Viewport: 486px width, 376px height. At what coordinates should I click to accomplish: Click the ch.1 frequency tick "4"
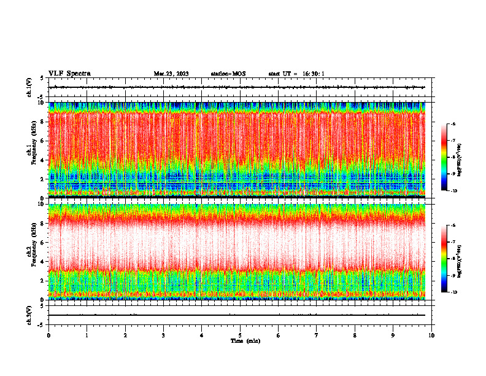click(x=43, y=160)
